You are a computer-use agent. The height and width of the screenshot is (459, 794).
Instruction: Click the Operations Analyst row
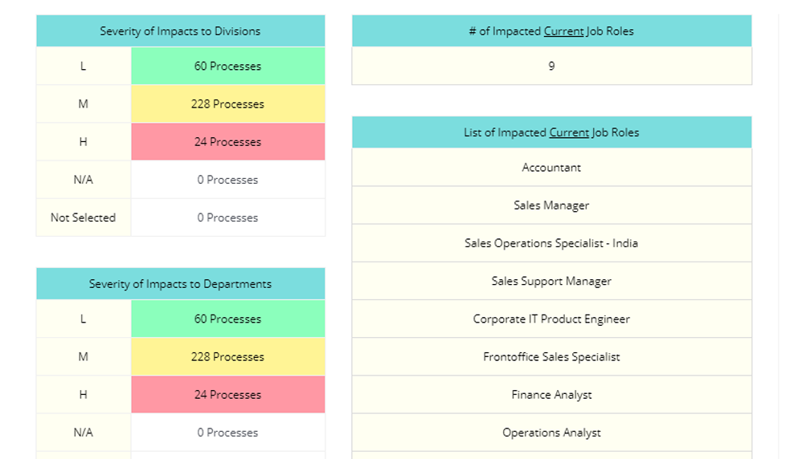click(x=551, y=433)
